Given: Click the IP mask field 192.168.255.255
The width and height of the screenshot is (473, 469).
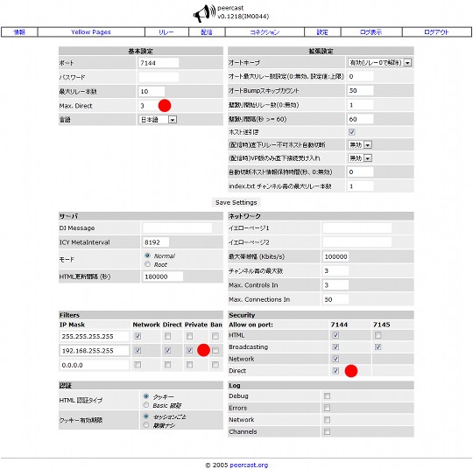Looking at the screenshot, I should pyautogui.click(x=95, y=351).
